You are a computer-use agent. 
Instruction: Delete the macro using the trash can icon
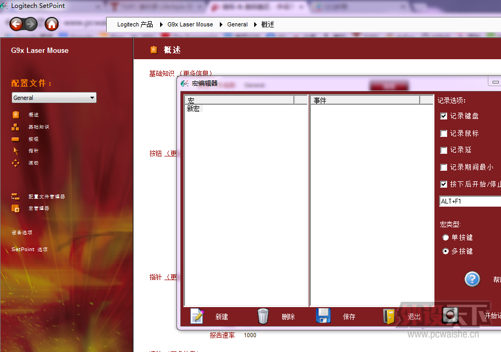[x=263, y=316]
